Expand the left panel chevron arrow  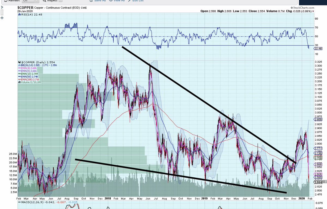(2, 7)
